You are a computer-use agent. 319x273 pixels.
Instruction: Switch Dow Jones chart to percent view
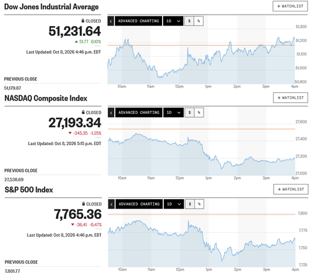coord(198,21)
